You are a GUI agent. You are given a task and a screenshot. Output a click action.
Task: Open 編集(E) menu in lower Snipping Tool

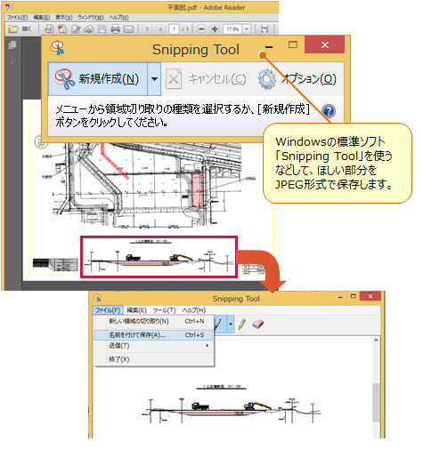[x=136, y=310]
